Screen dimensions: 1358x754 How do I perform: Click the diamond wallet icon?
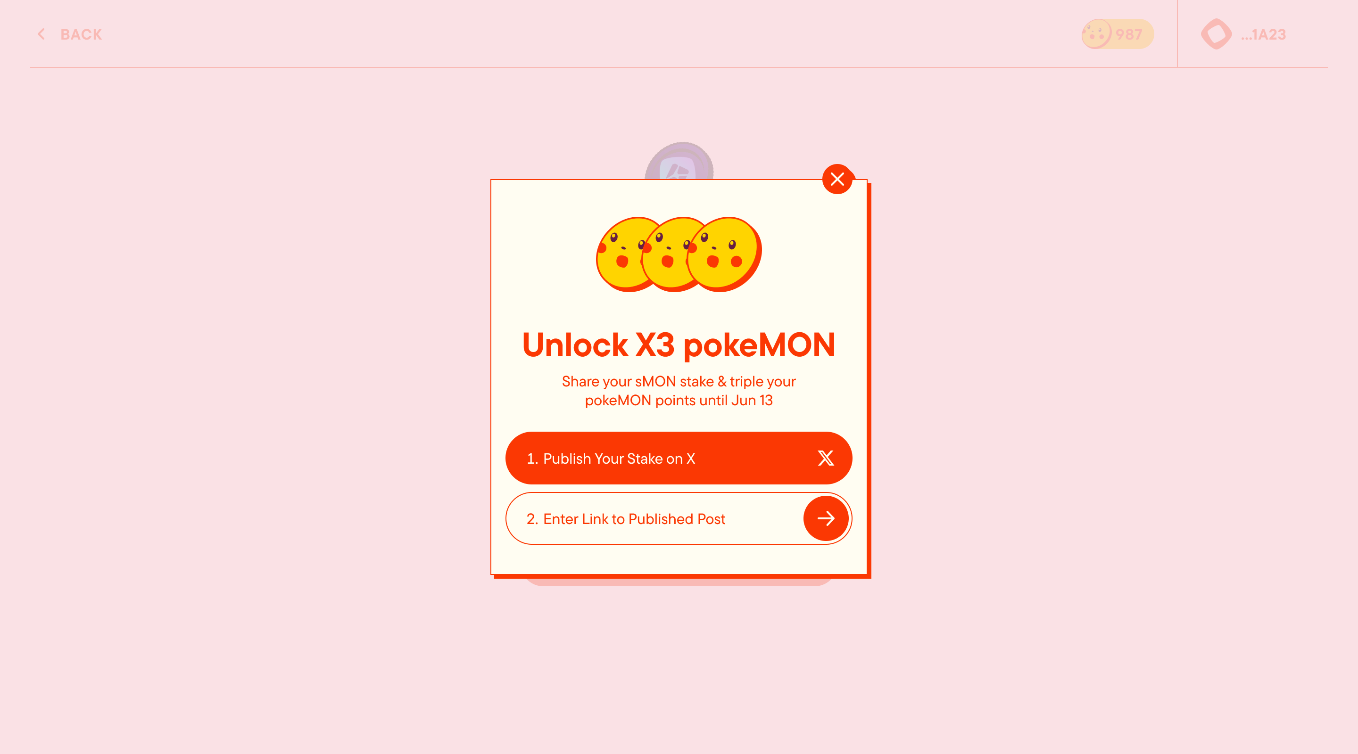(1216, 34)
